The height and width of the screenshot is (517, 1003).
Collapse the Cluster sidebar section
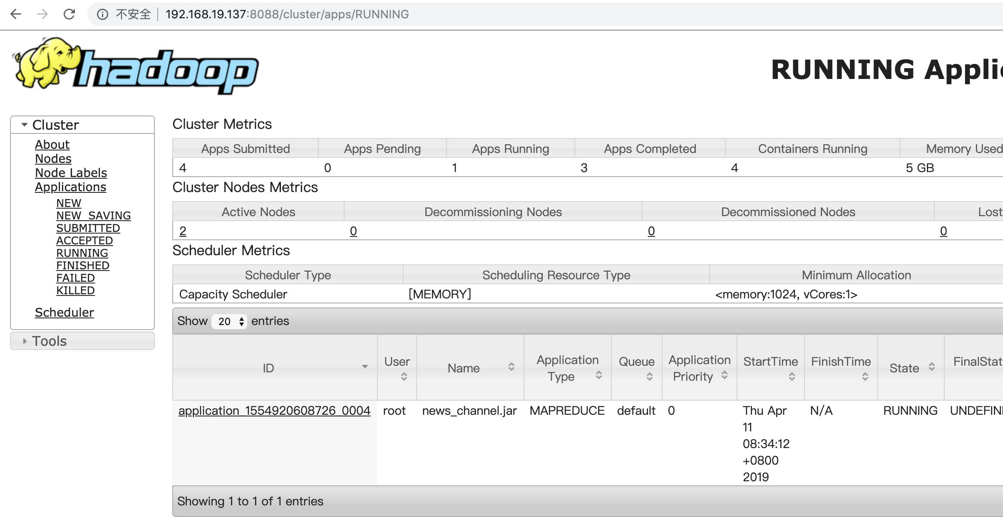tap(25, 125)
